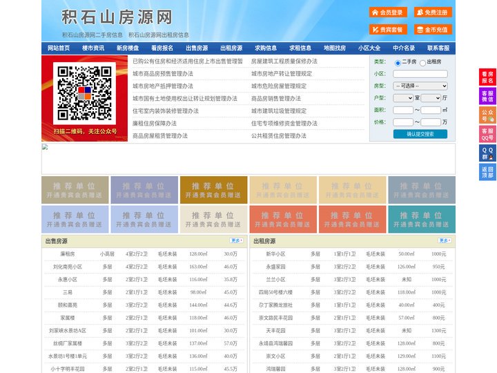Open the 城市危险房屋管理规定 link

tap(279, 86)
